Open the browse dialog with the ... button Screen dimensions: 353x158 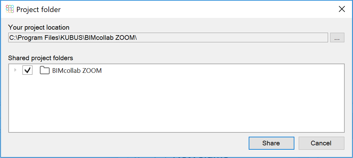337,38
